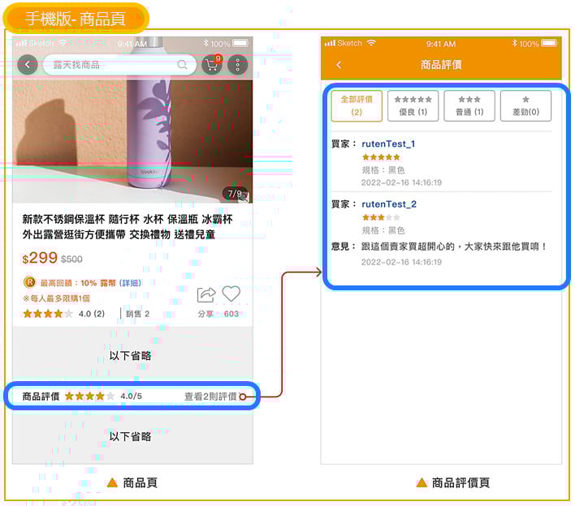Click buyer name rutenTest_2
The height and width of the screenshot is (506, 575).
point(389,204)
